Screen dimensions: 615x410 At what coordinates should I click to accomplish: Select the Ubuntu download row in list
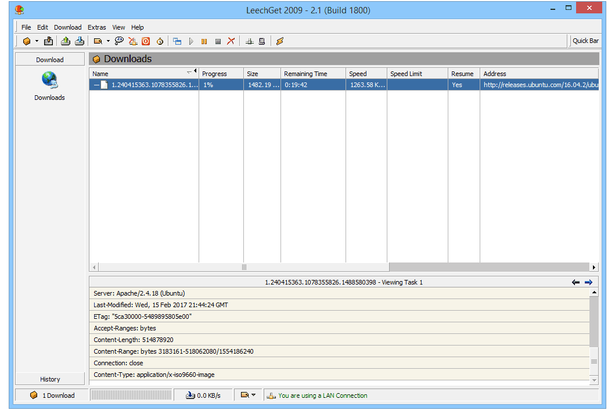[x=344, y=85]
